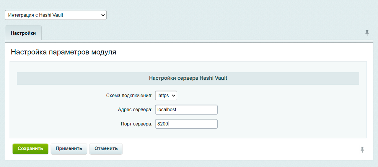378x167 pixels.
Task: Open the module selector Интеграция с Hashi Vault
Action: (56, 15)
